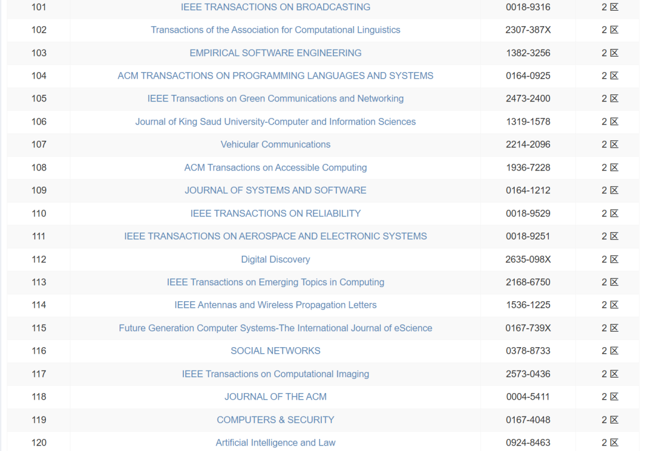The height and width of the screenshot is (451, 645).
Task: Select ISSN 0167-4048 cell
Action: (528, 420)
